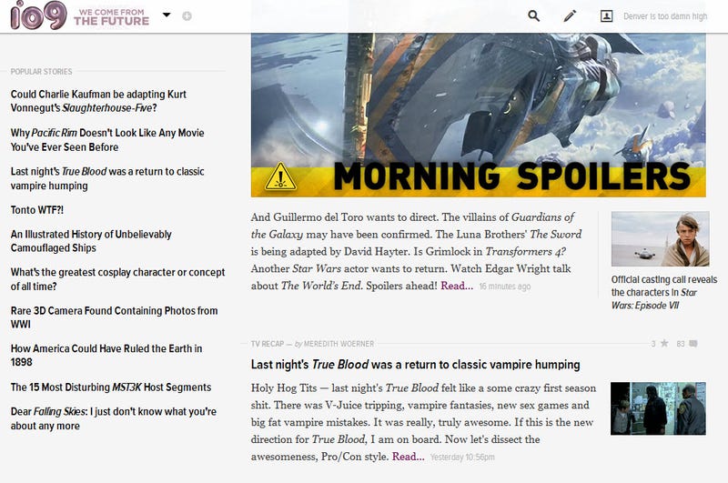Click the TV RECAP category label
The height and width of the screenshot is (483, 728).
268,344
